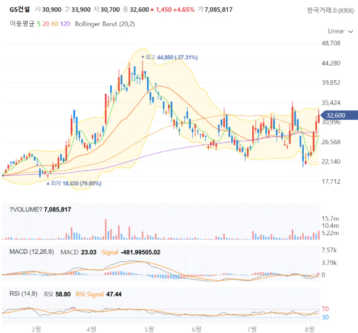Click the 15.7m volume axis label
The width and height of the screenshot is (358, 333).
[x=330, y=219]
